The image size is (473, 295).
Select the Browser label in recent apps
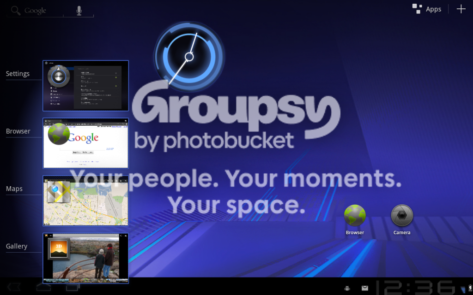click(x=18, y=131)
